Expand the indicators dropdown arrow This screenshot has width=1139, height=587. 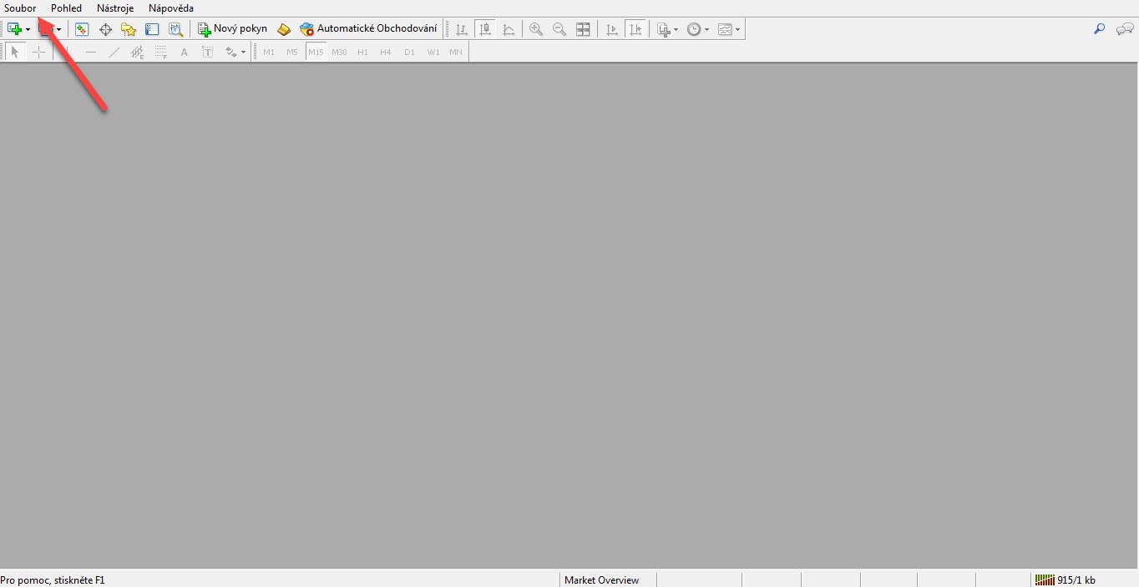tap(676, 30)
